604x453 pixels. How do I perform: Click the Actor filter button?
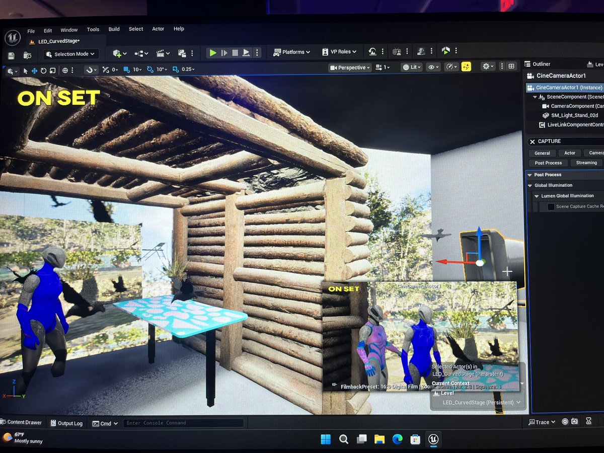[570, 153]
